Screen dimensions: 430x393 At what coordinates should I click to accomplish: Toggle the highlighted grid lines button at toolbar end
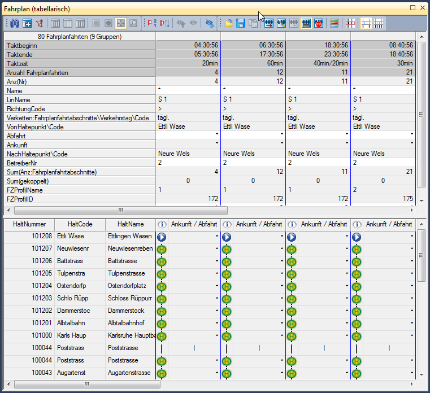pos(366,23)
